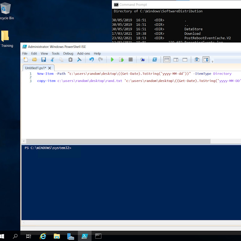Select the Recycle Bin desktop icon
This screenshot has height=241, width=241.
pos(6,11)
